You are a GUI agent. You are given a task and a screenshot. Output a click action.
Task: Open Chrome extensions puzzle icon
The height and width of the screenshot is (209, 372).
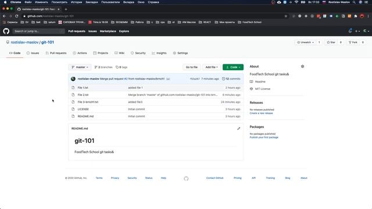[356, 16]
